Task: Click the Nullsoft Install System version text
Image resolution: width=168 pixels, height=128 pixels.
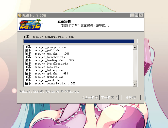Action: coord(49,91)
